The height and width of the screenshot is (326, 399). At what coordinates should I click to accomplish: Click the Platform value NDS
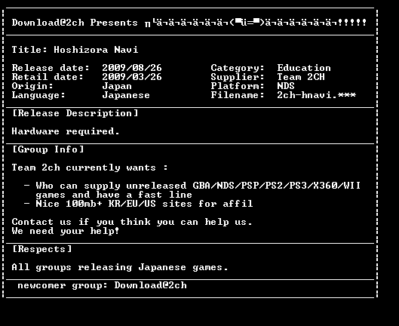286,86
